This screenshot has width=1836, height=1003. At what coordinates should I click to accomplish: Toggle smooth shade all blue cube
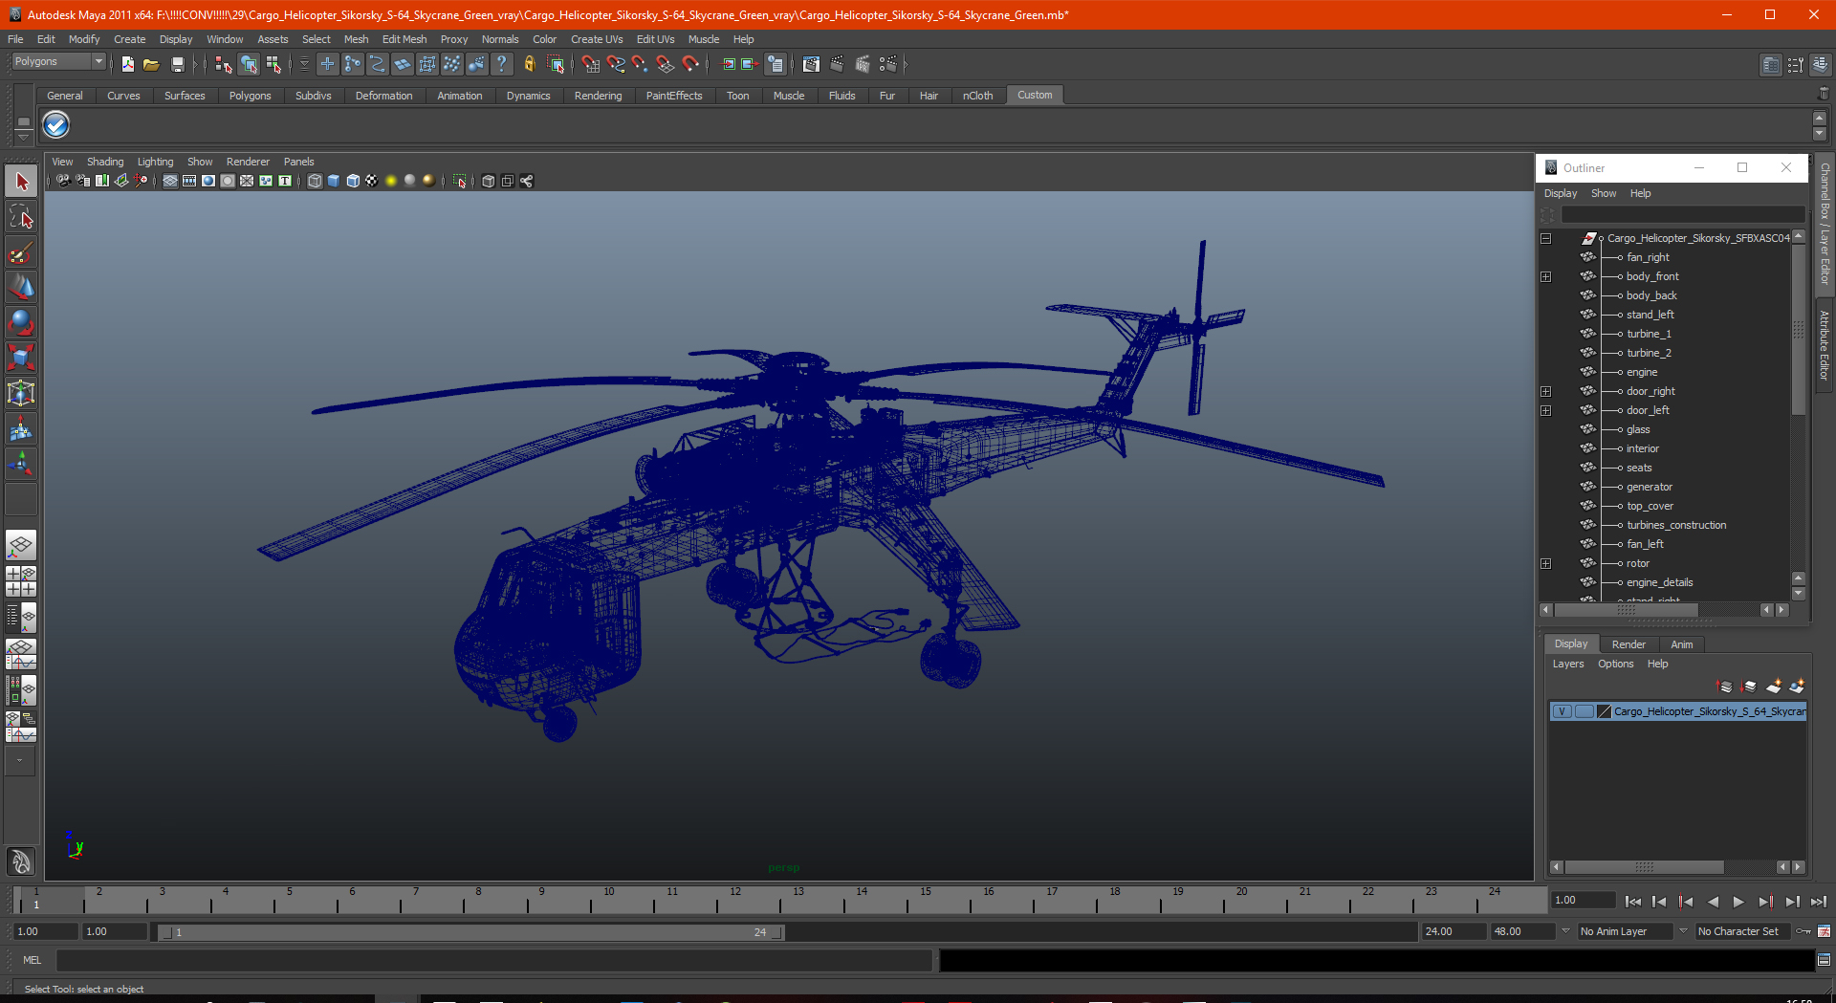coord(334,181)
